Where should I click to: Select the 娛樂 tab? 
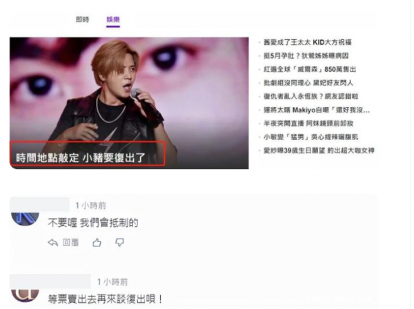click(113, 19)
